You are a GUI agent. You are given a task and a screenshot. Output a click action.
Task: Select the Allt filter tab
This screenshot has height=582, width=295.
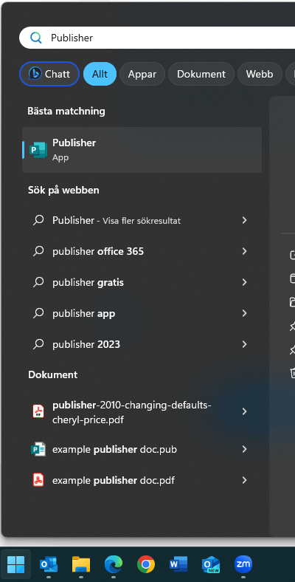[100, 74]
